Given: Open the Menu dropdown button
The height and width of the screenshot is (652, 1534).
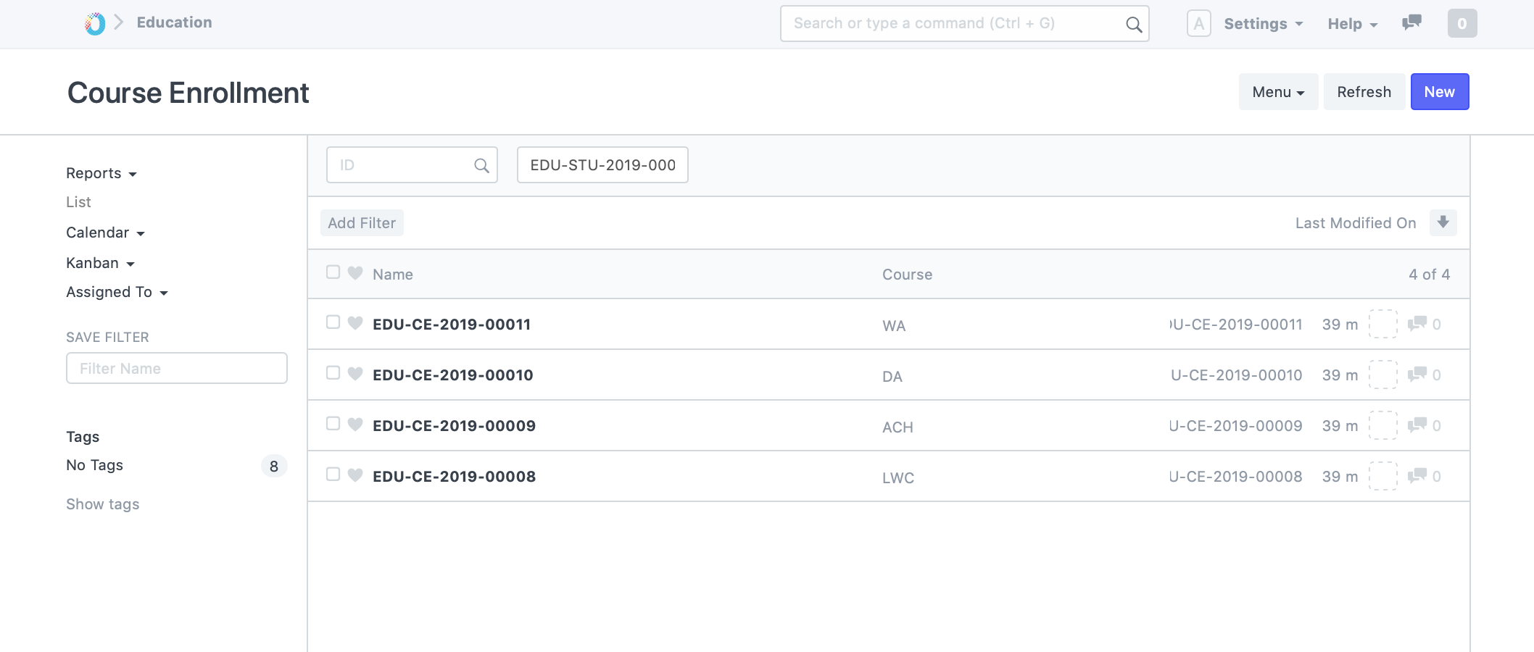Looking at the screenshot, I should point(1277,92).
